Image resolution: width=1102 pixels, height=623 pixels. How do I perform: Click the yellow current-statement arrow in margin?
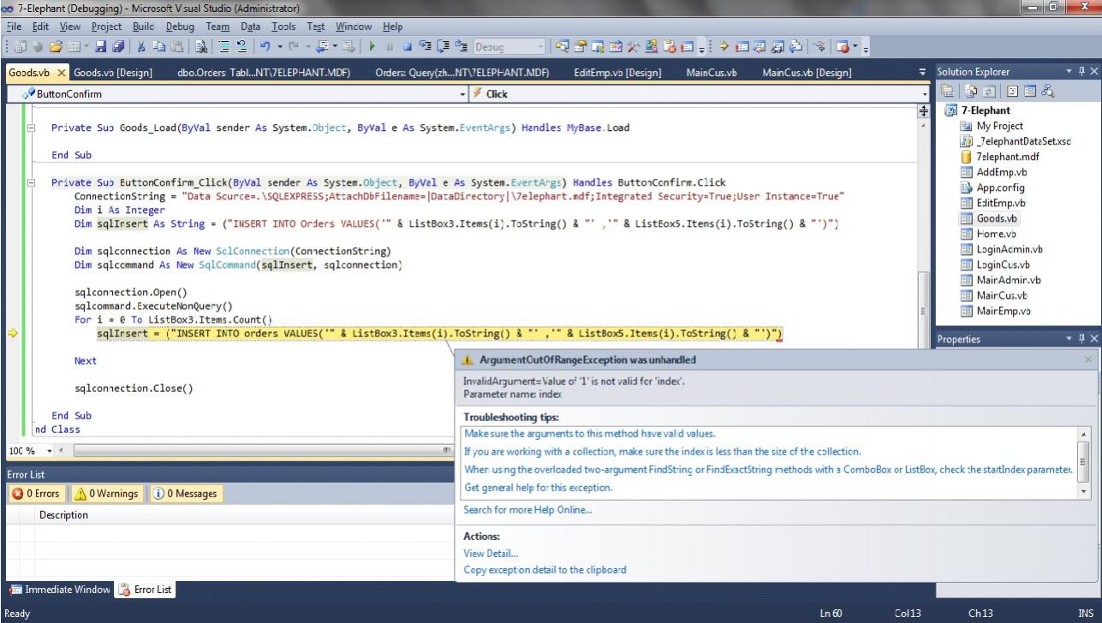(x=12, y=334)
